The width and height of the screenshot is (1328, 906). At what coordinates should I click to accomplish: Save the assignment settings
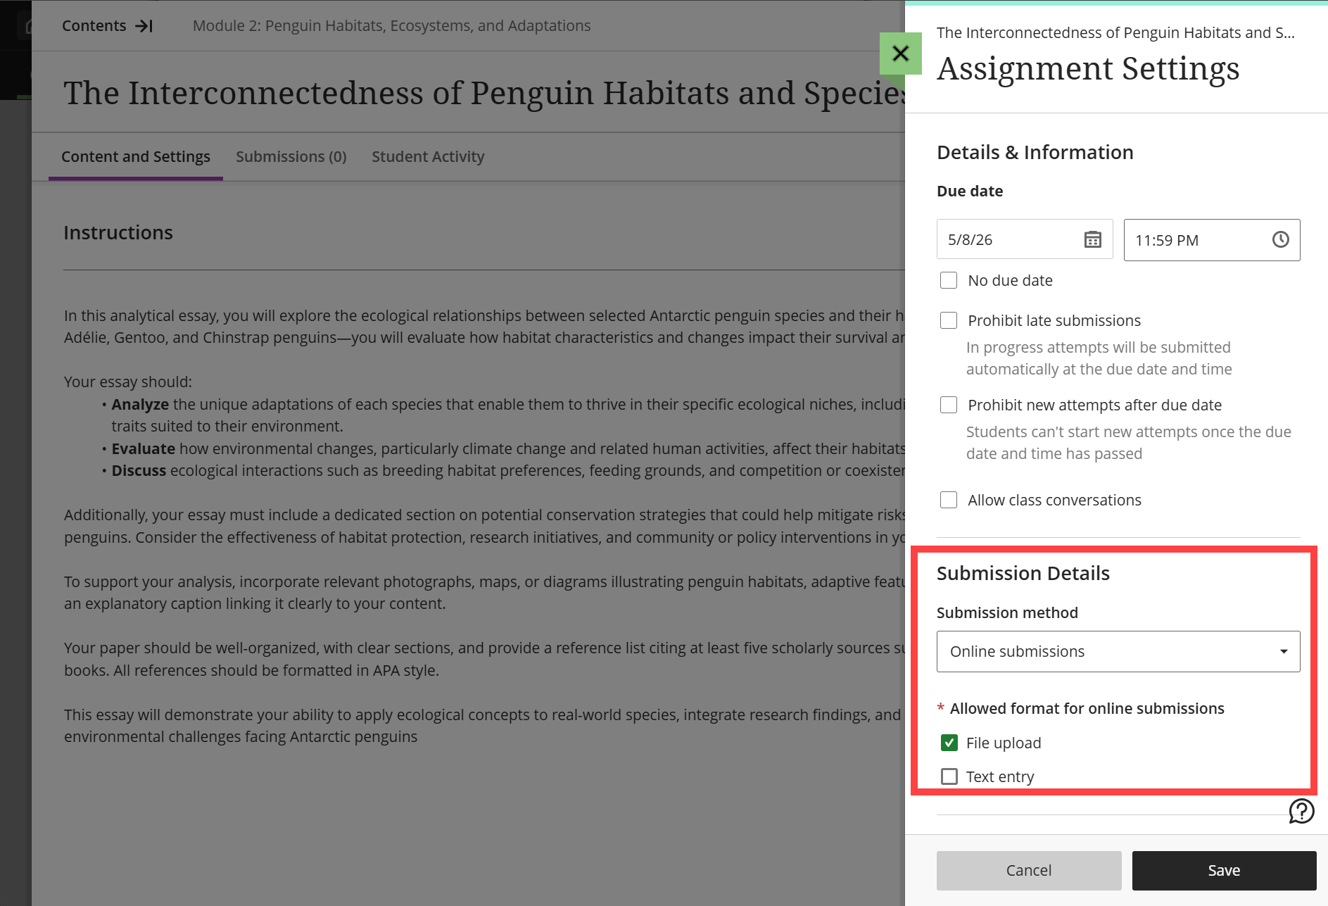[1224, 871]
